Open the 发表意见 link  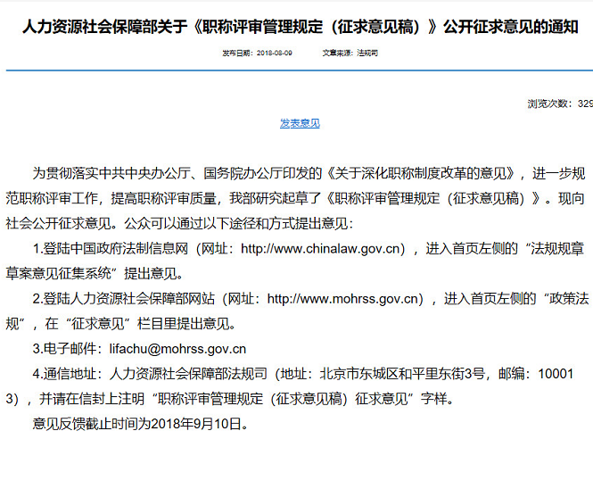click(x=300, y=123)
